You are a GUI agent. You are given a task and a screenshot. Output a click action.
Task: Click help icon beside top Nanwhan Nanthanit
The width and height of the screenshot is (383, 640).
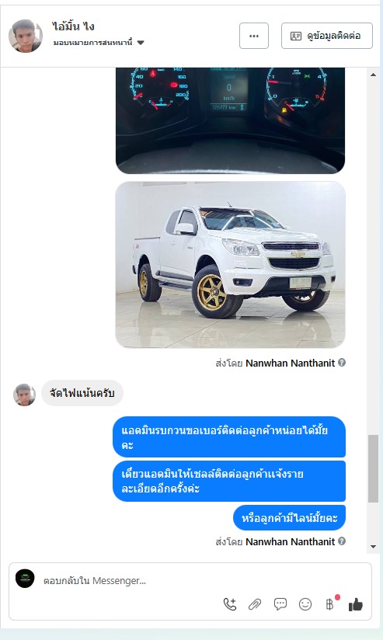pos(342,362)
